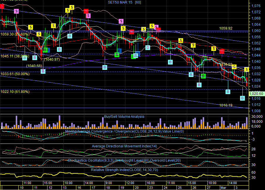The image size is (265, 190).
Task: Pick the 1033.61 (50.00%) Fibonacci label
Action: [x=15, y=74]
